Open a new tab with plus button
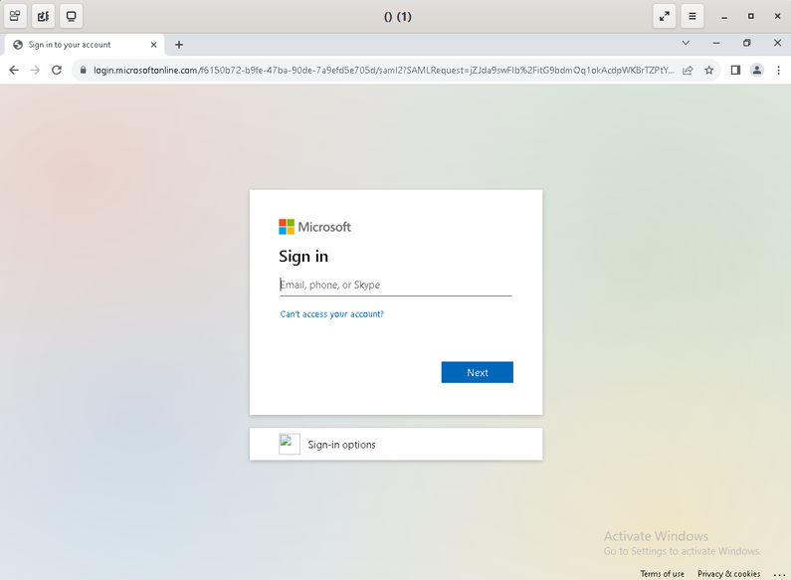This screenshot has width=791, height=580. tap(179, 45)
